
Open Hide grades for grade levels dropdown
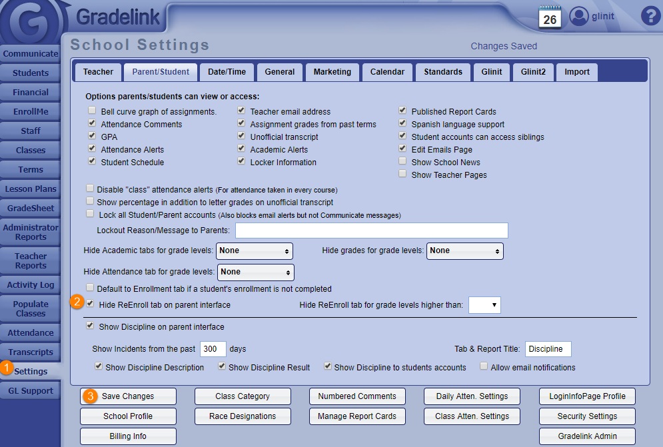click(x=464, y=251)
